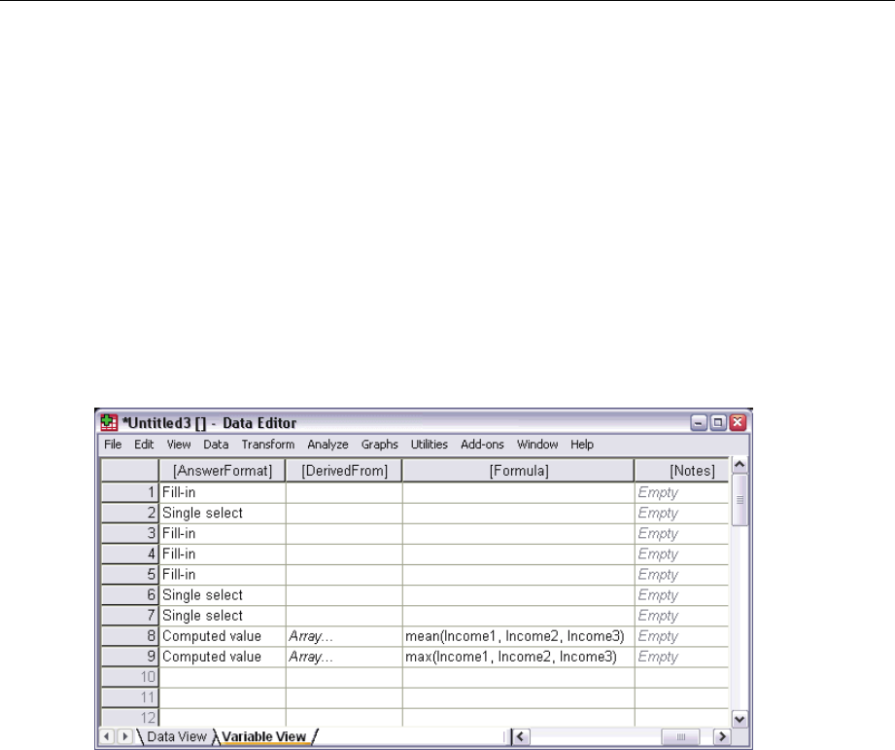The width and height of the screenshot is (895, 750).
Task: Select row header 9
Action: click(129, 657)
